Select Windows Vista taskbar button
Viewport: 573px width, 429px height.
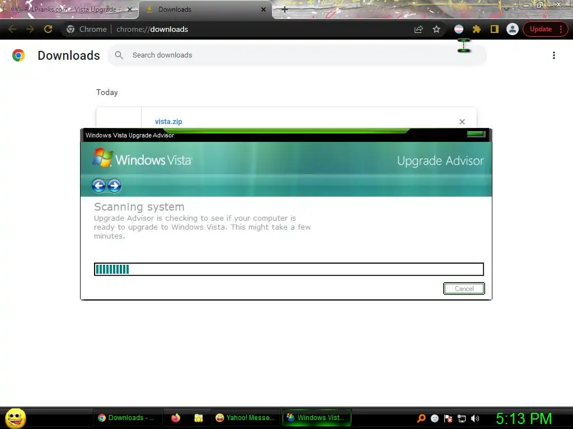coord(317,418)
